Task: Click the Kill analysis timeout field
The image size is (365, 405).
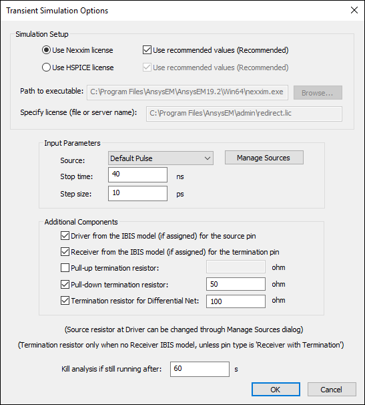Action: (200, 369)
